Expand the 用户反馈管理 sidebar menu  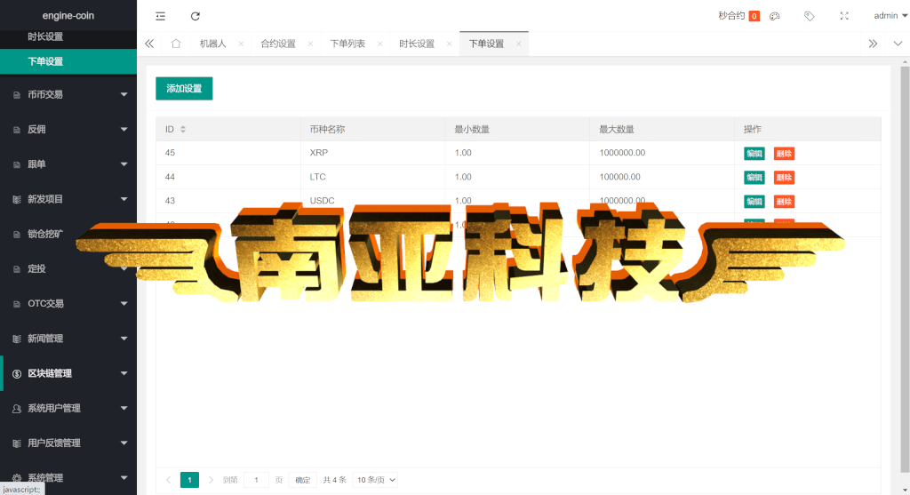(68, 443)
